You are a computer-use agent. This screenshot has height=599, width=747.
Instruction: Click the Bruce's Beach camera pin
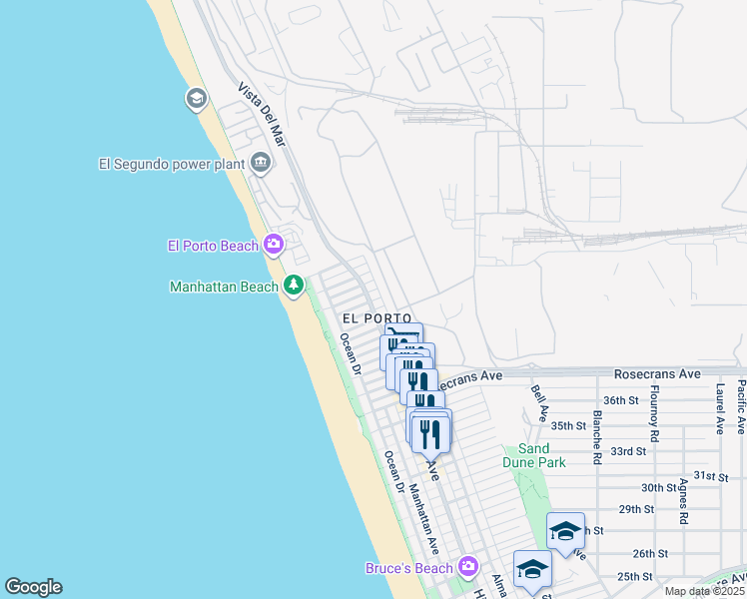pos(468,567)
